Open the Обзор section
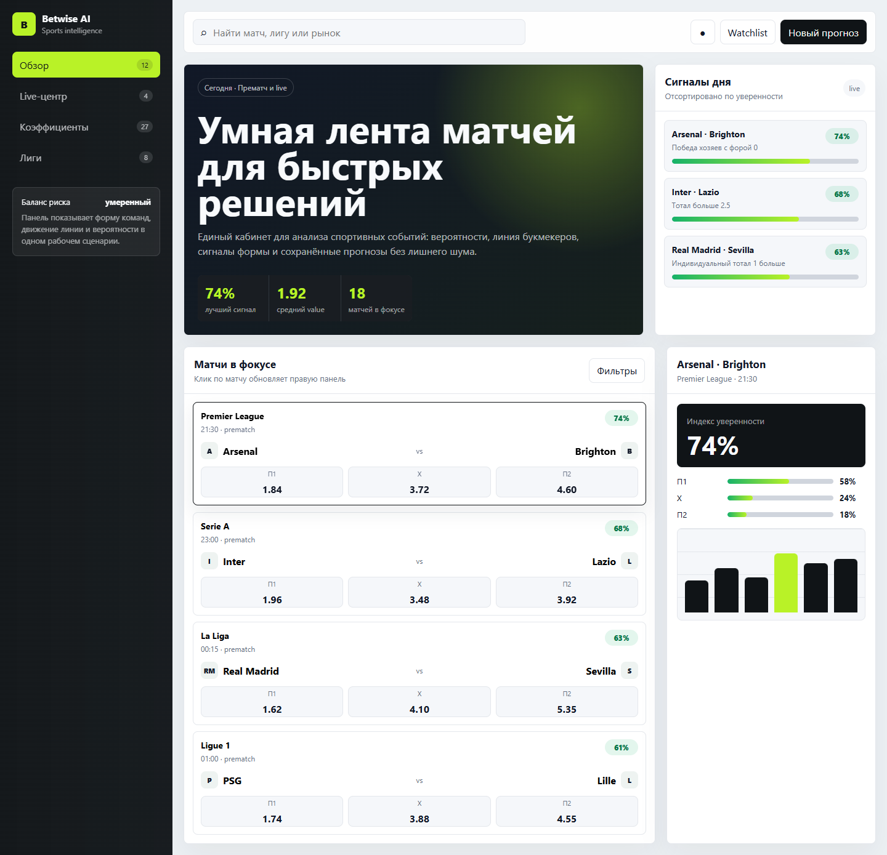The image size is (887, 855). click(86, 65)
